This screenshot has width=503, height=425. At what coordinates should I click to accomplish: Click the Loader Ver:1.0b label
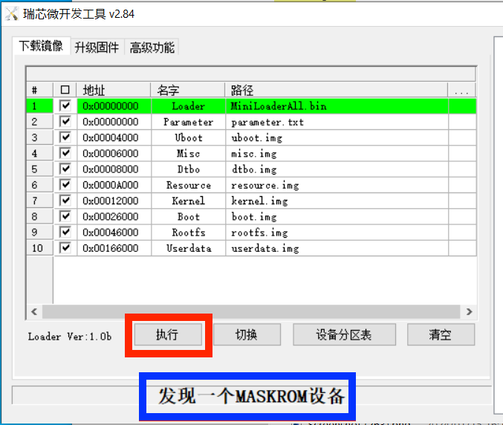70,337
